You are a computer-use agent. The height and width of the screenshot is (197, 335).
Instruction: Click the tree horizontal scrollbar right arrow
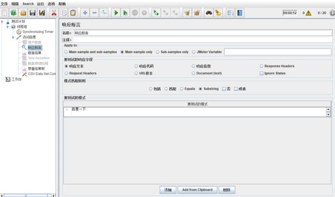coord(54,195)
